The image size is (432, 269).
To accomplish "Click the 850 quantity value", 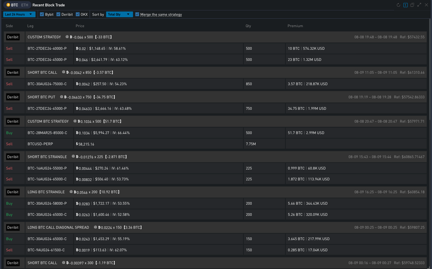I will [249, 84].
